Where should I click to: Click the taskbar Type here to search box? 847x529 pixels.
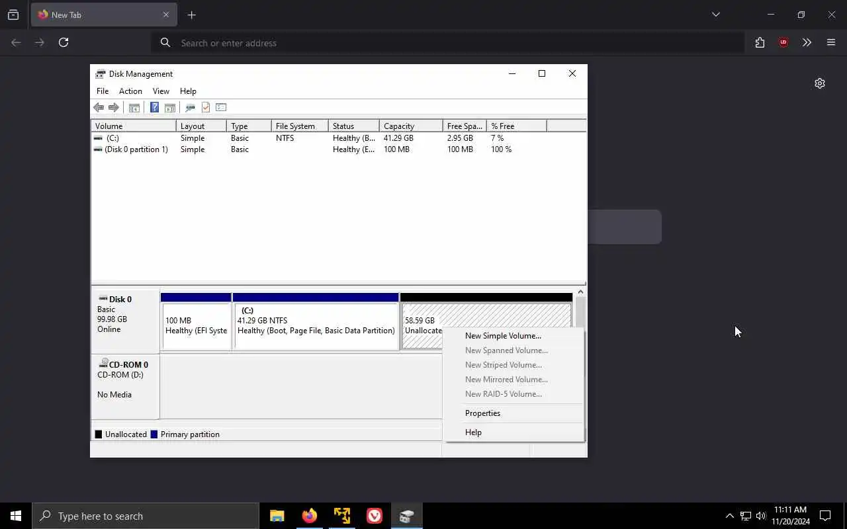[x=146, y=516]
